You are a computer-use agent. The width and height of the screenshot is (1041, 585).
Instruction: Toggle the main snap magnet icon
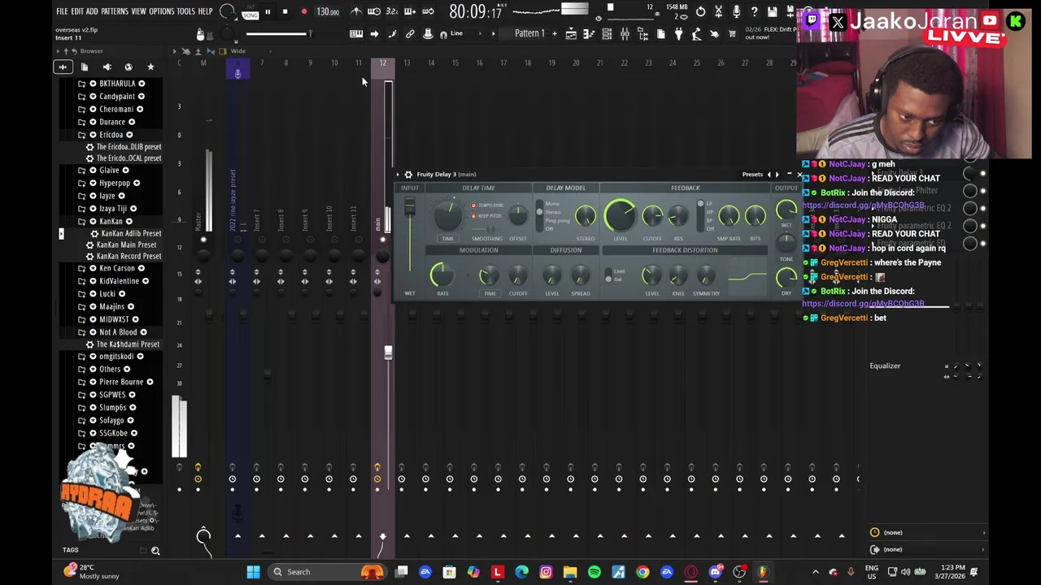pyautogui.click(x=443, y=34)
